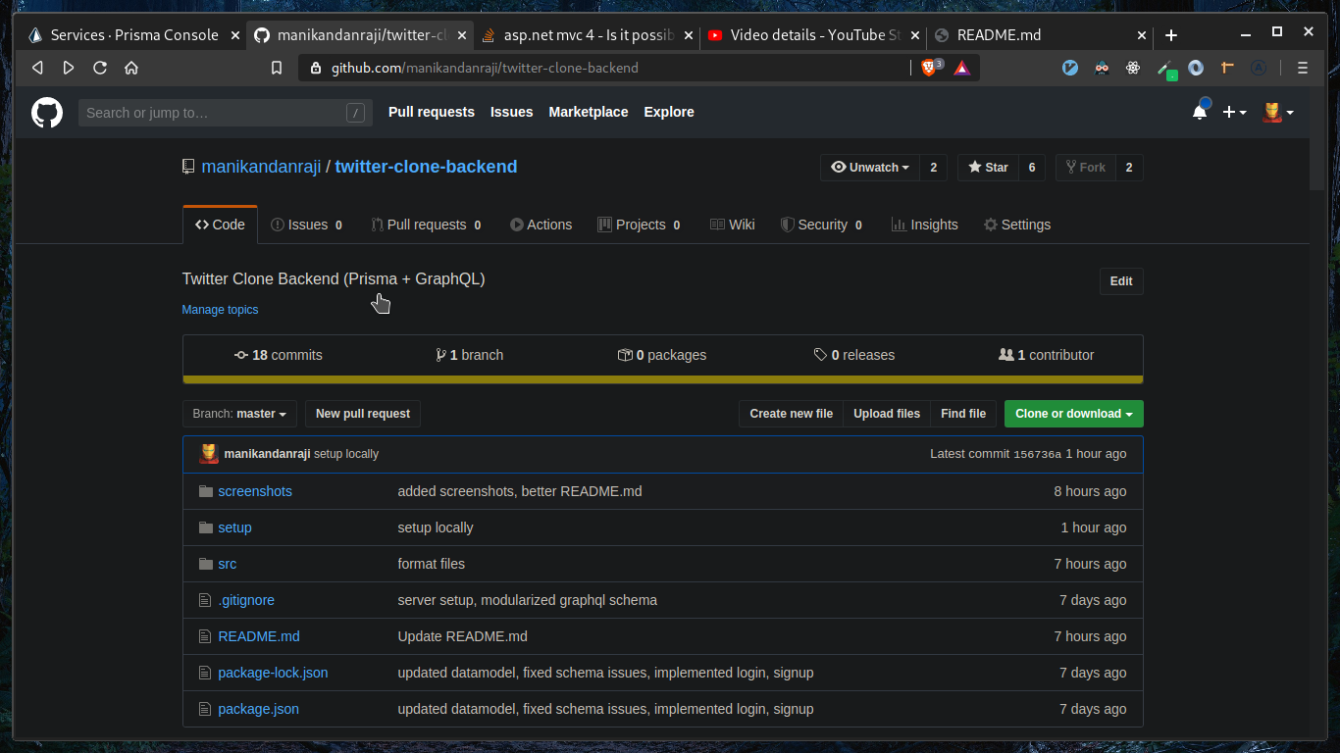Open the Security tab
The image size is (1340, 753).
tap(821, 225)
